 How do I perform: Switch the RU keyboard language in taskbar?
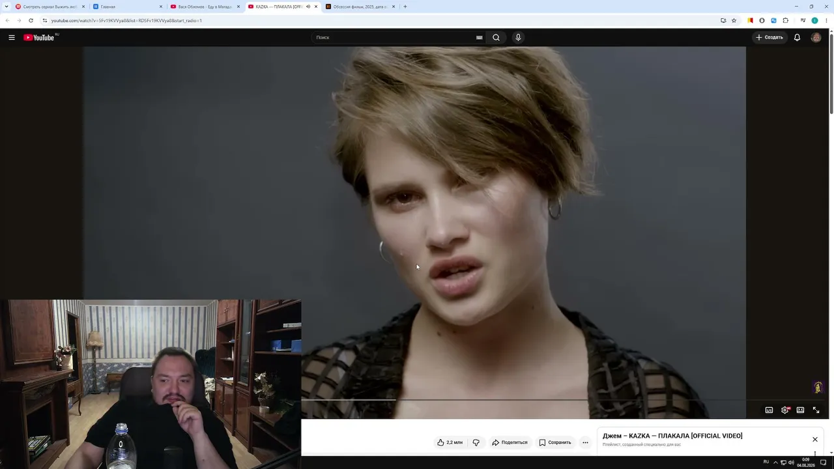(x=766, y=462)
